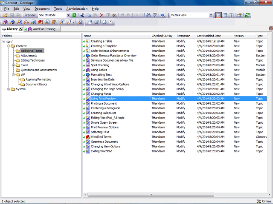
Task: Click the green Refresh arrows icon
Action: pyautogui.click(x=247, y=15)
